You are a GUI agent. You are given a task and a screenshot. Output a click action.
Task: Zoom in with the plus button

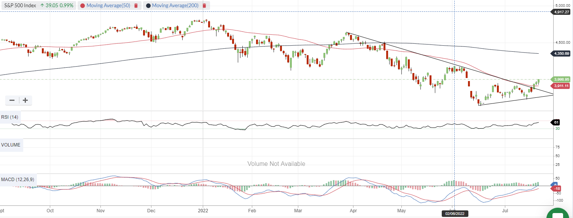tap(25, 100)
